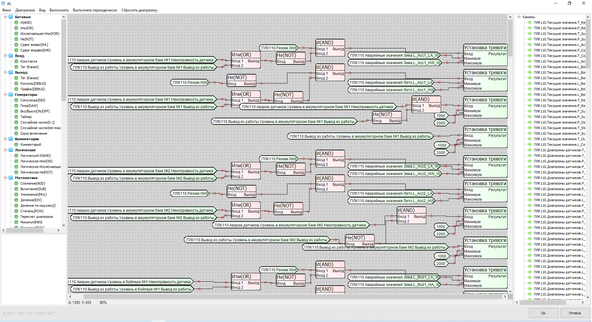Image resolution: width=592 pixels, height=322 pixels.
Task: Select Деление по модулю(/) tree item
Action: click(38, 206)
